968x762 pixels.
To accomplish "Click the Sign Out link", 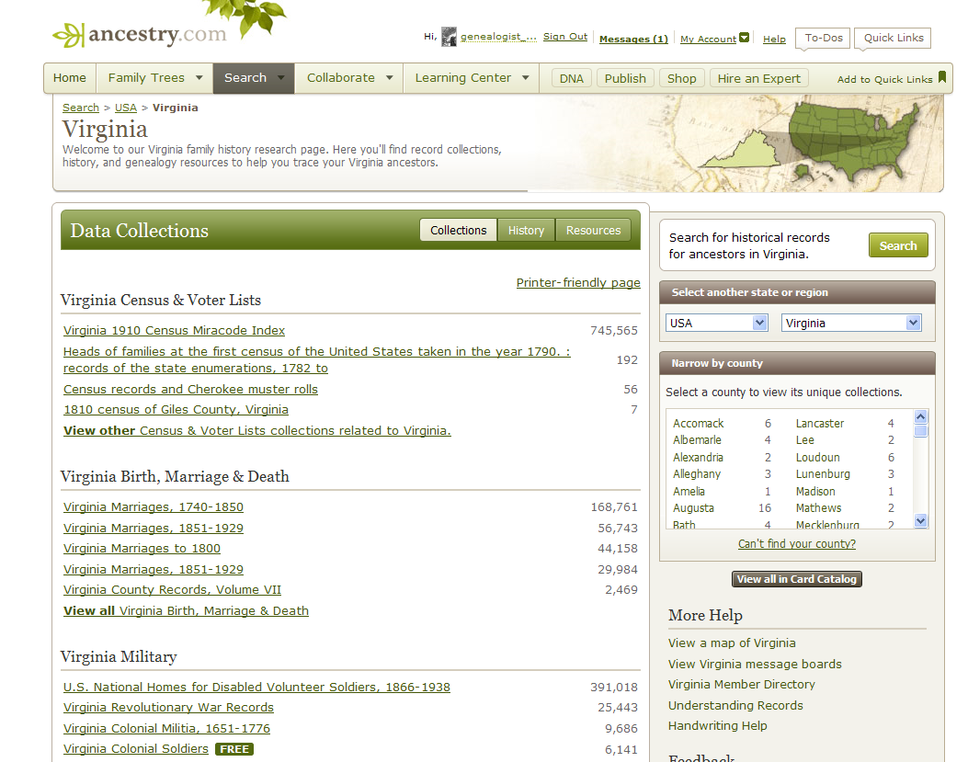I will tap(564, 37).
